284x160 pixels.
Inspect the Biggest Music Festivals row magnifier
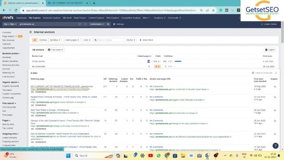[275, 97]
